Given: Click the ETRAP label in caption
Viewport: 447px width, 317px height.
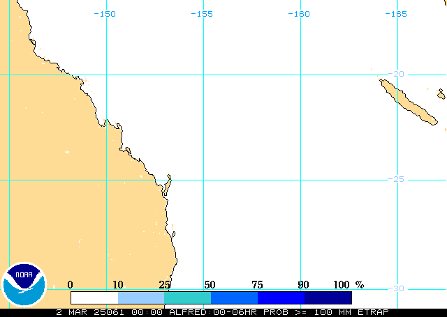Looking at the screenshot, I should (373, 312).
